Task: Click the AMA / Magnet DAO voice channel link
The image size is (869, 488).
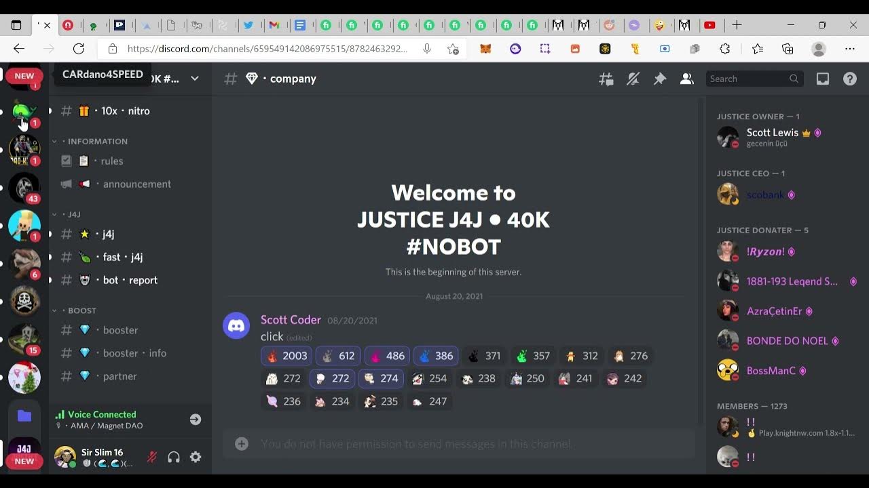Action: [x=107, y=426]
